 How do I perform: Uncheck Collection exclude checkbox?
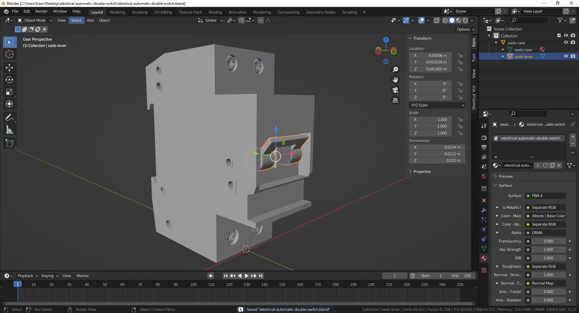tap(559, 36)
